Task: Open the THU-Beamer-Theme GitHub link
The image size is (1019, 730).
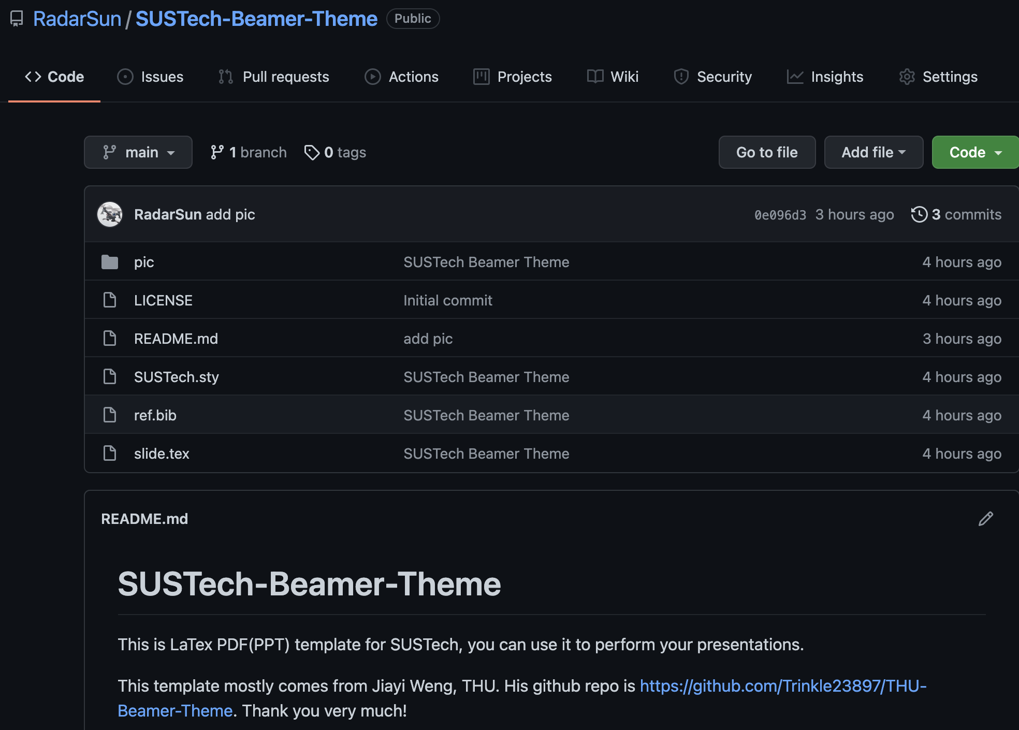Action: (782, 686)
